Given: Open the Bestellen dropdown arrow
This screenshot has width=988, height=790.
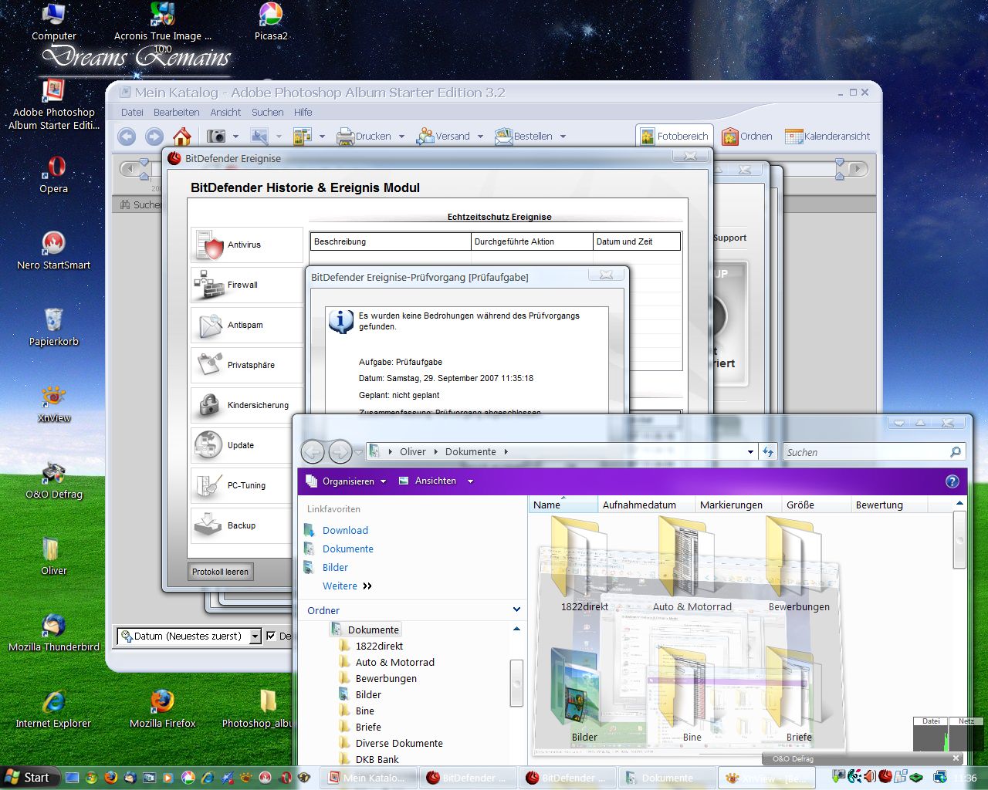Looking at the screenshot, I should [x=563, y=137].
